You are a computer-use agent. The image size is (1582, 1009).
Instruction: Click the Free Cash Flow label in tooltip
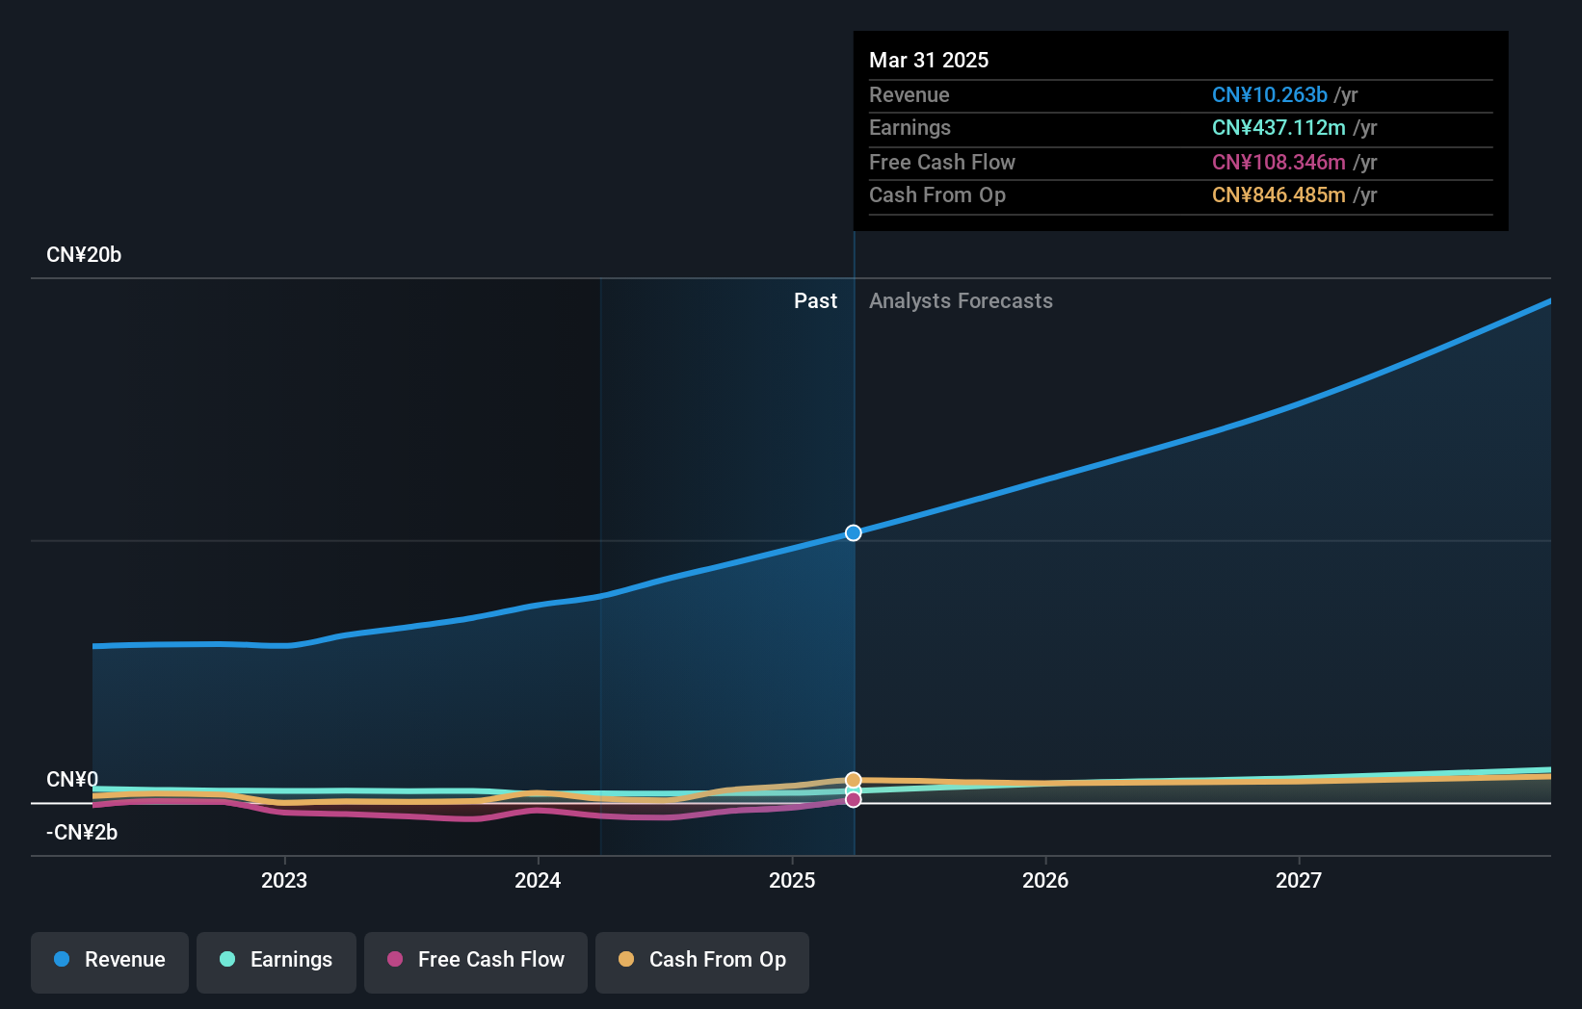pos(942,162)
